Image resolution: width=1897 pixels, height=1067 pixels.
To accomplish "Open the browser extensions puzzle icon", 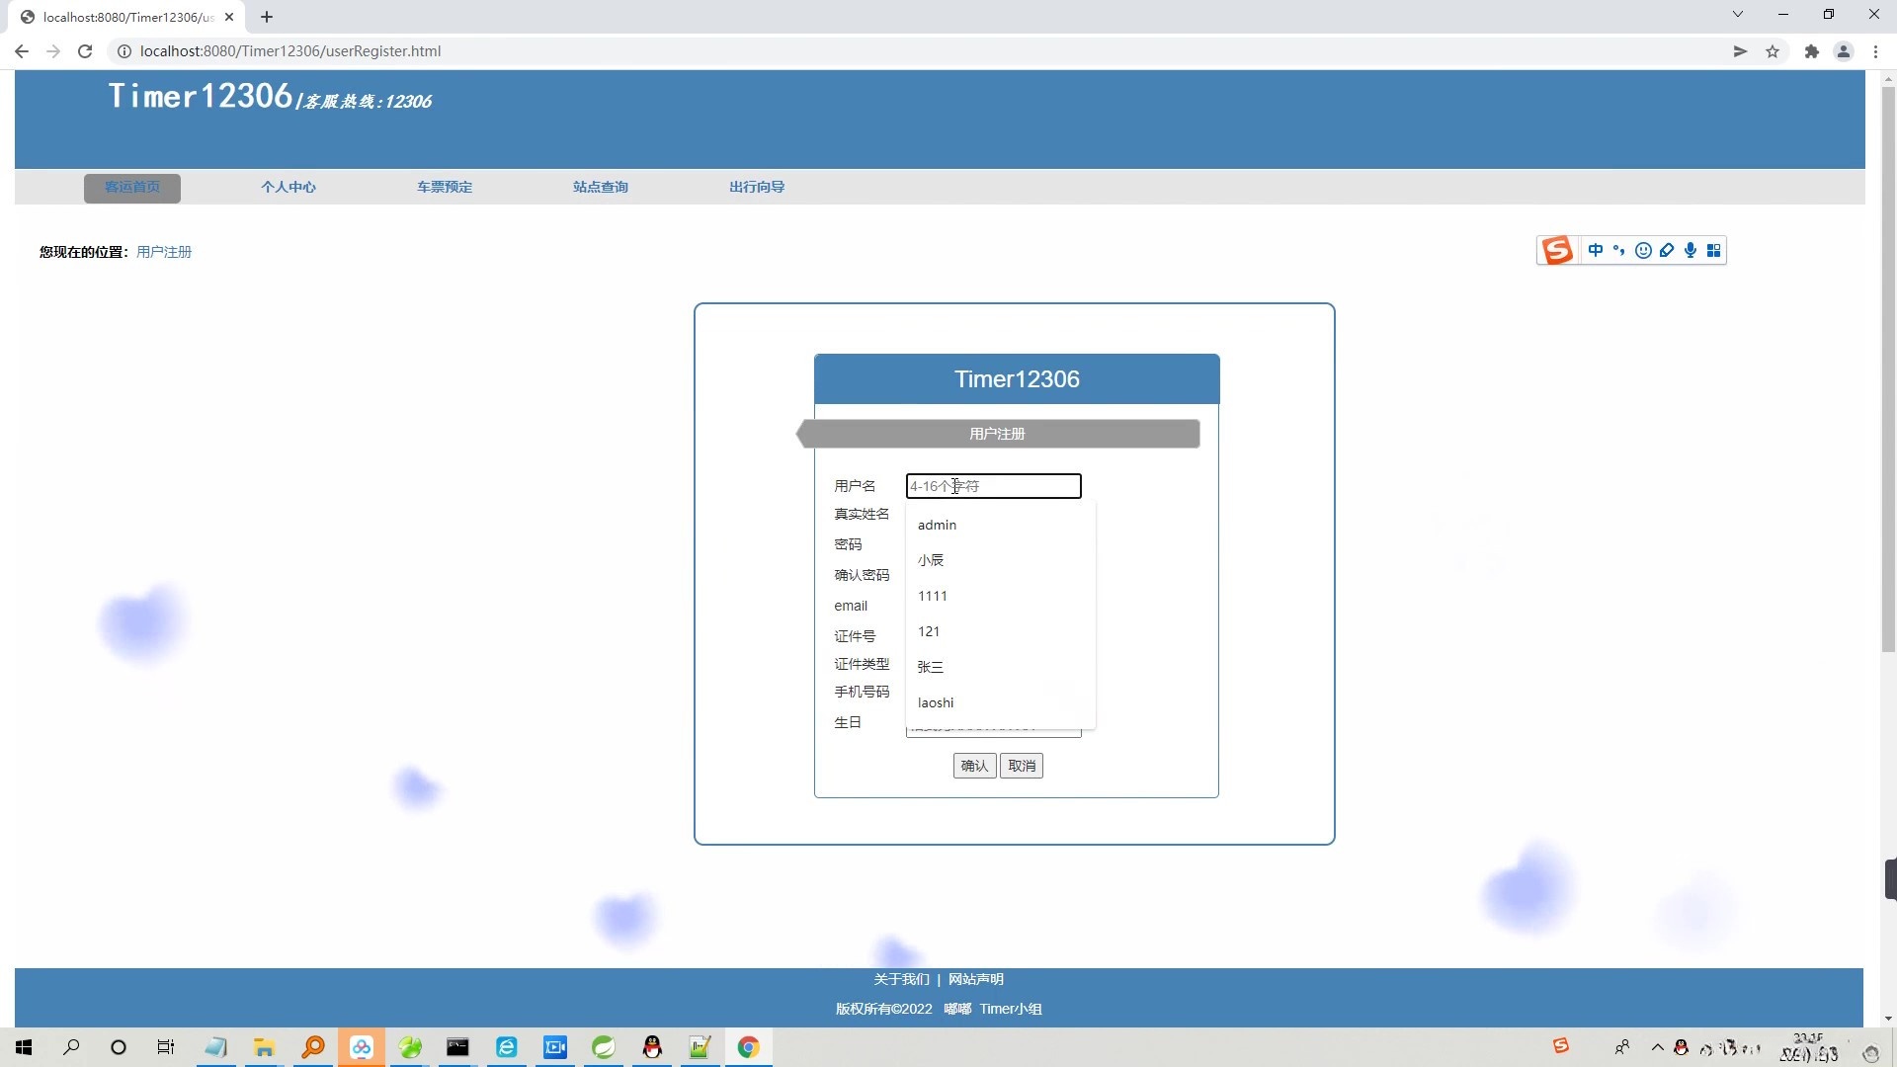I will pos(1811,51).
